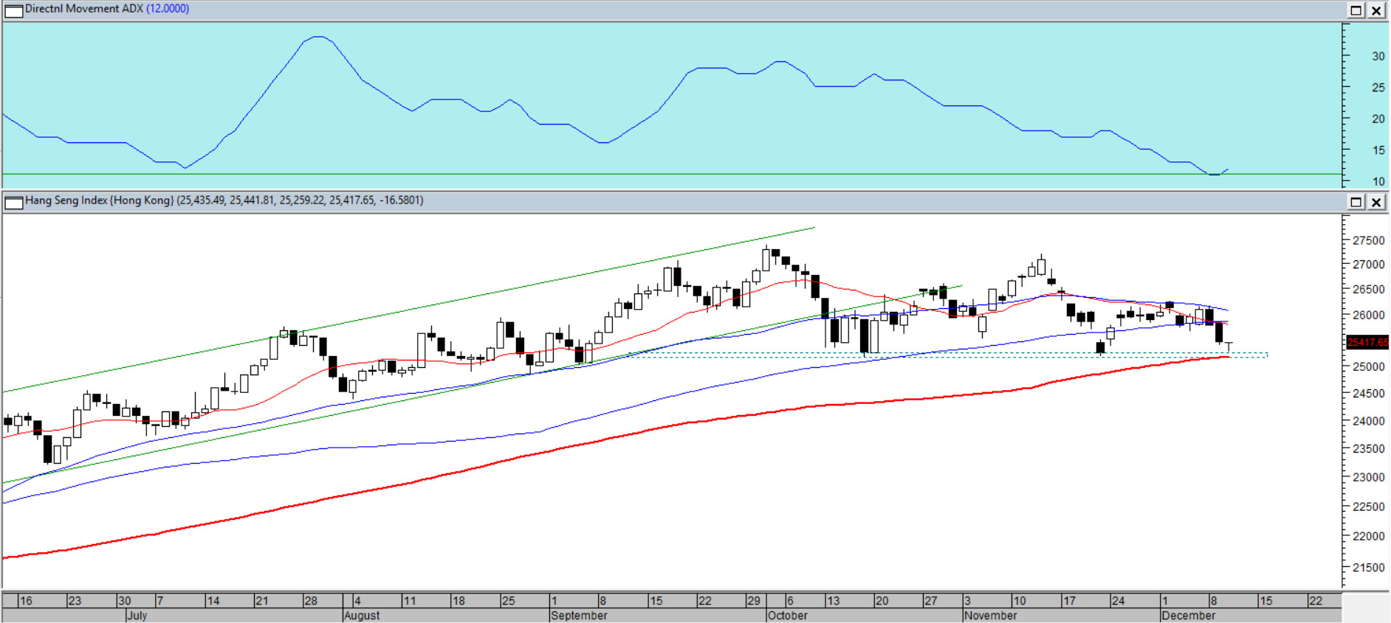The image size is (1391, 623).
Task: Click the blue ADX value (12.0000)
Action: (168, 9)
